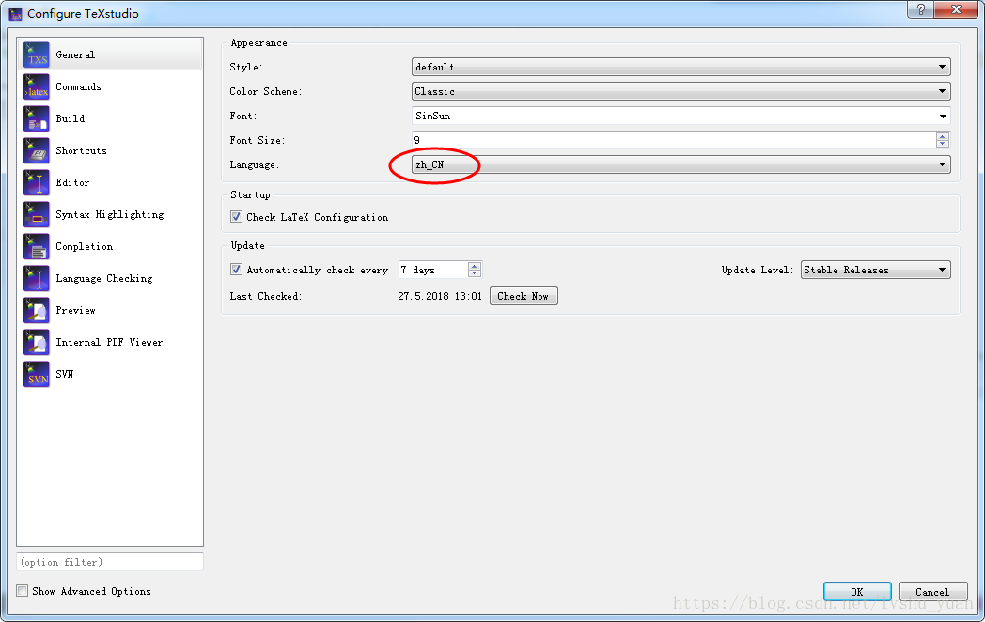Screen dimensions: 985x622
Task: Click the Language Checking icon
Action: (x=37, y=278)
